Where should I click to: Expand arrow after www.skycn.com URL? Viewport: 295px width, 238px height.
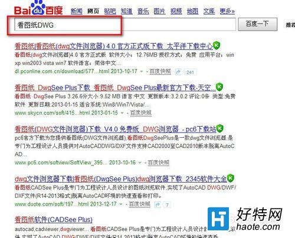pos(122,113)
